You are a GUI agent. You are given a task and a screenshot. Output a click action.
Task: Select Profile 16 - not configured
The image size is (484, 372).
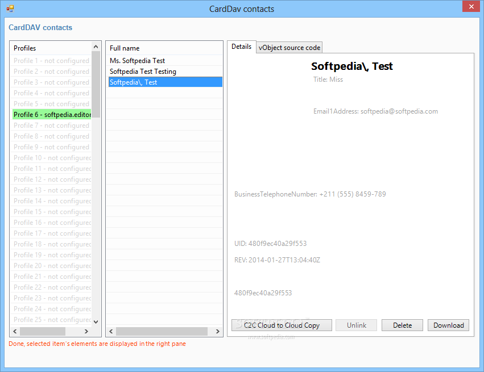pos(52,223)
